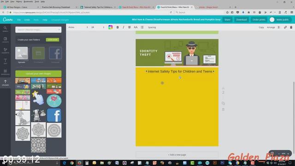This screenshot has width=295, height=166.
Task: Click the Download button
Action: tap(242, 19)
